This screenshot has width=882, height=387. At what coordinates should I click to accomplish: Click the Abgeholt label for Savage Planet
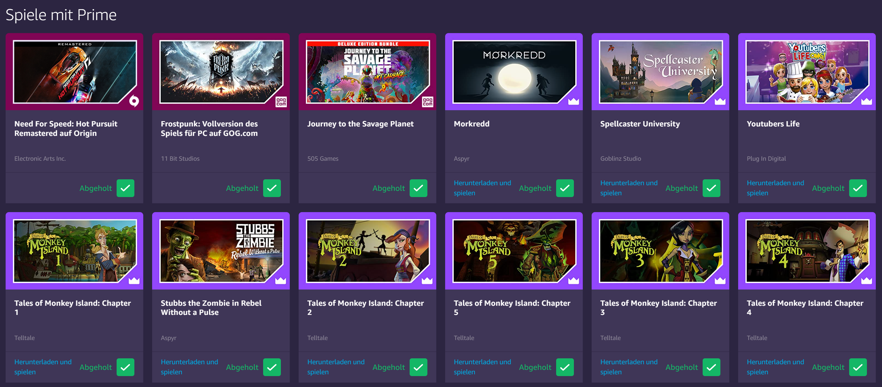388,188
